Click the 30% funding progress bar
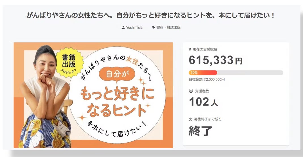The height and width of the screenshot is (157, 303). pos(236,73)
